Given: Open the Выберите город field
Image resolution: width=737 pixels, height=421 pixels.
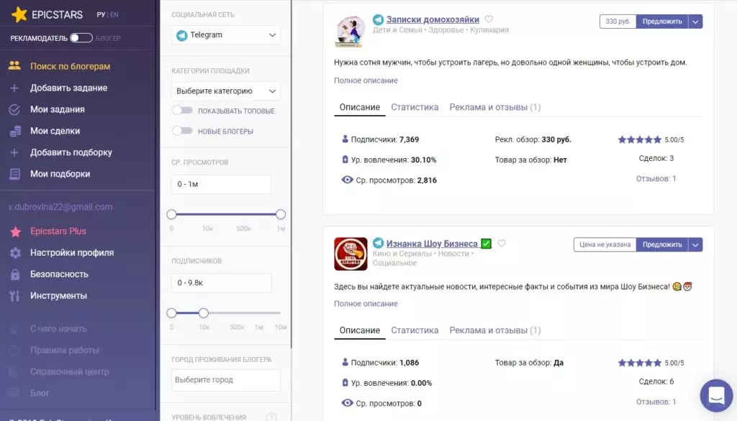Looking at the screenshot, I should (x=225, y=380).
